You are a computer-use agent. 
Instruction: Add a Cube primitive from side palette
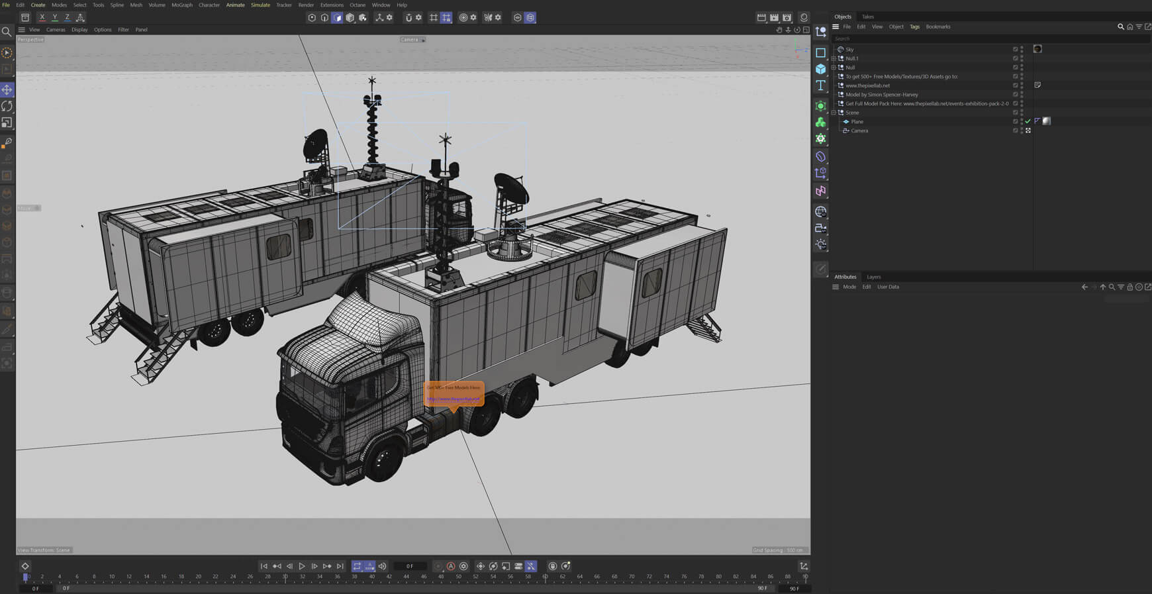(821, 69)
